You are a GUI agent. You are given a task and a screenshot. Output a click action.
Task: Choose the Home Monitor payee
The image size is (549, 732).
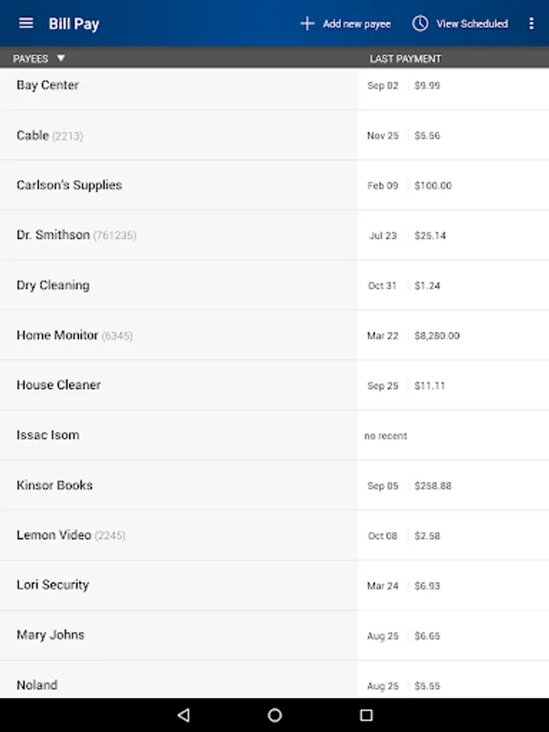tap(58, 335)
